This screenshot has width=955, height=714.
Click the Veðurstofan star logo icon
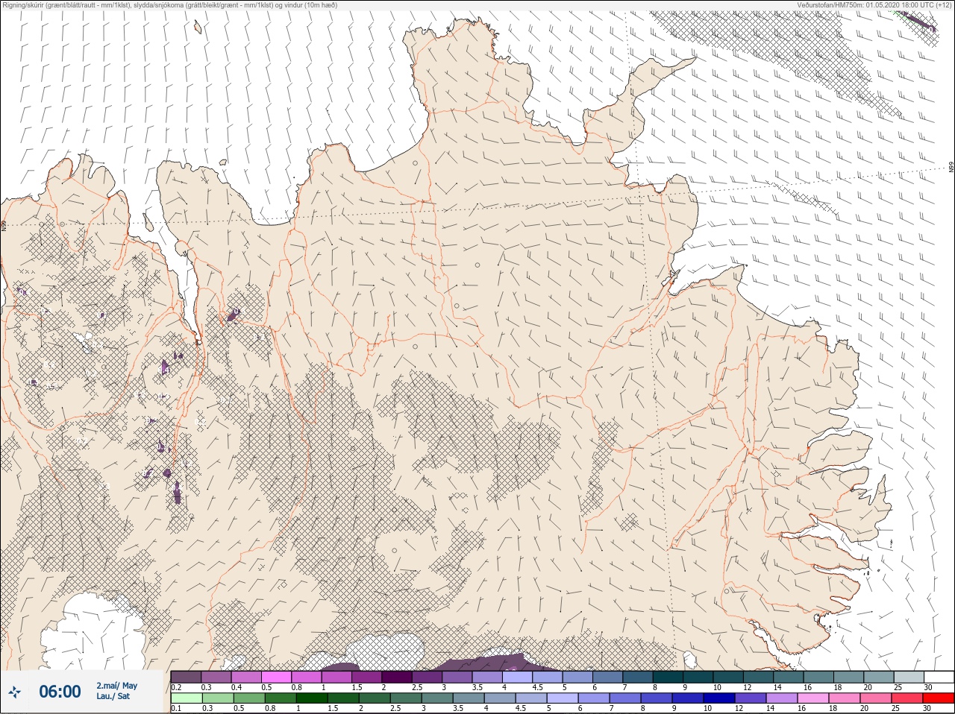pyautogui.click(x=16, y=692)
